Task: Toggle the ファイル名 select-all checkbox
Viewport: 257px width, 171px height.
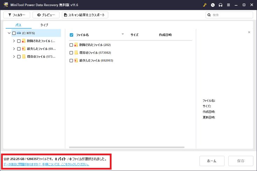Action: 71,35
